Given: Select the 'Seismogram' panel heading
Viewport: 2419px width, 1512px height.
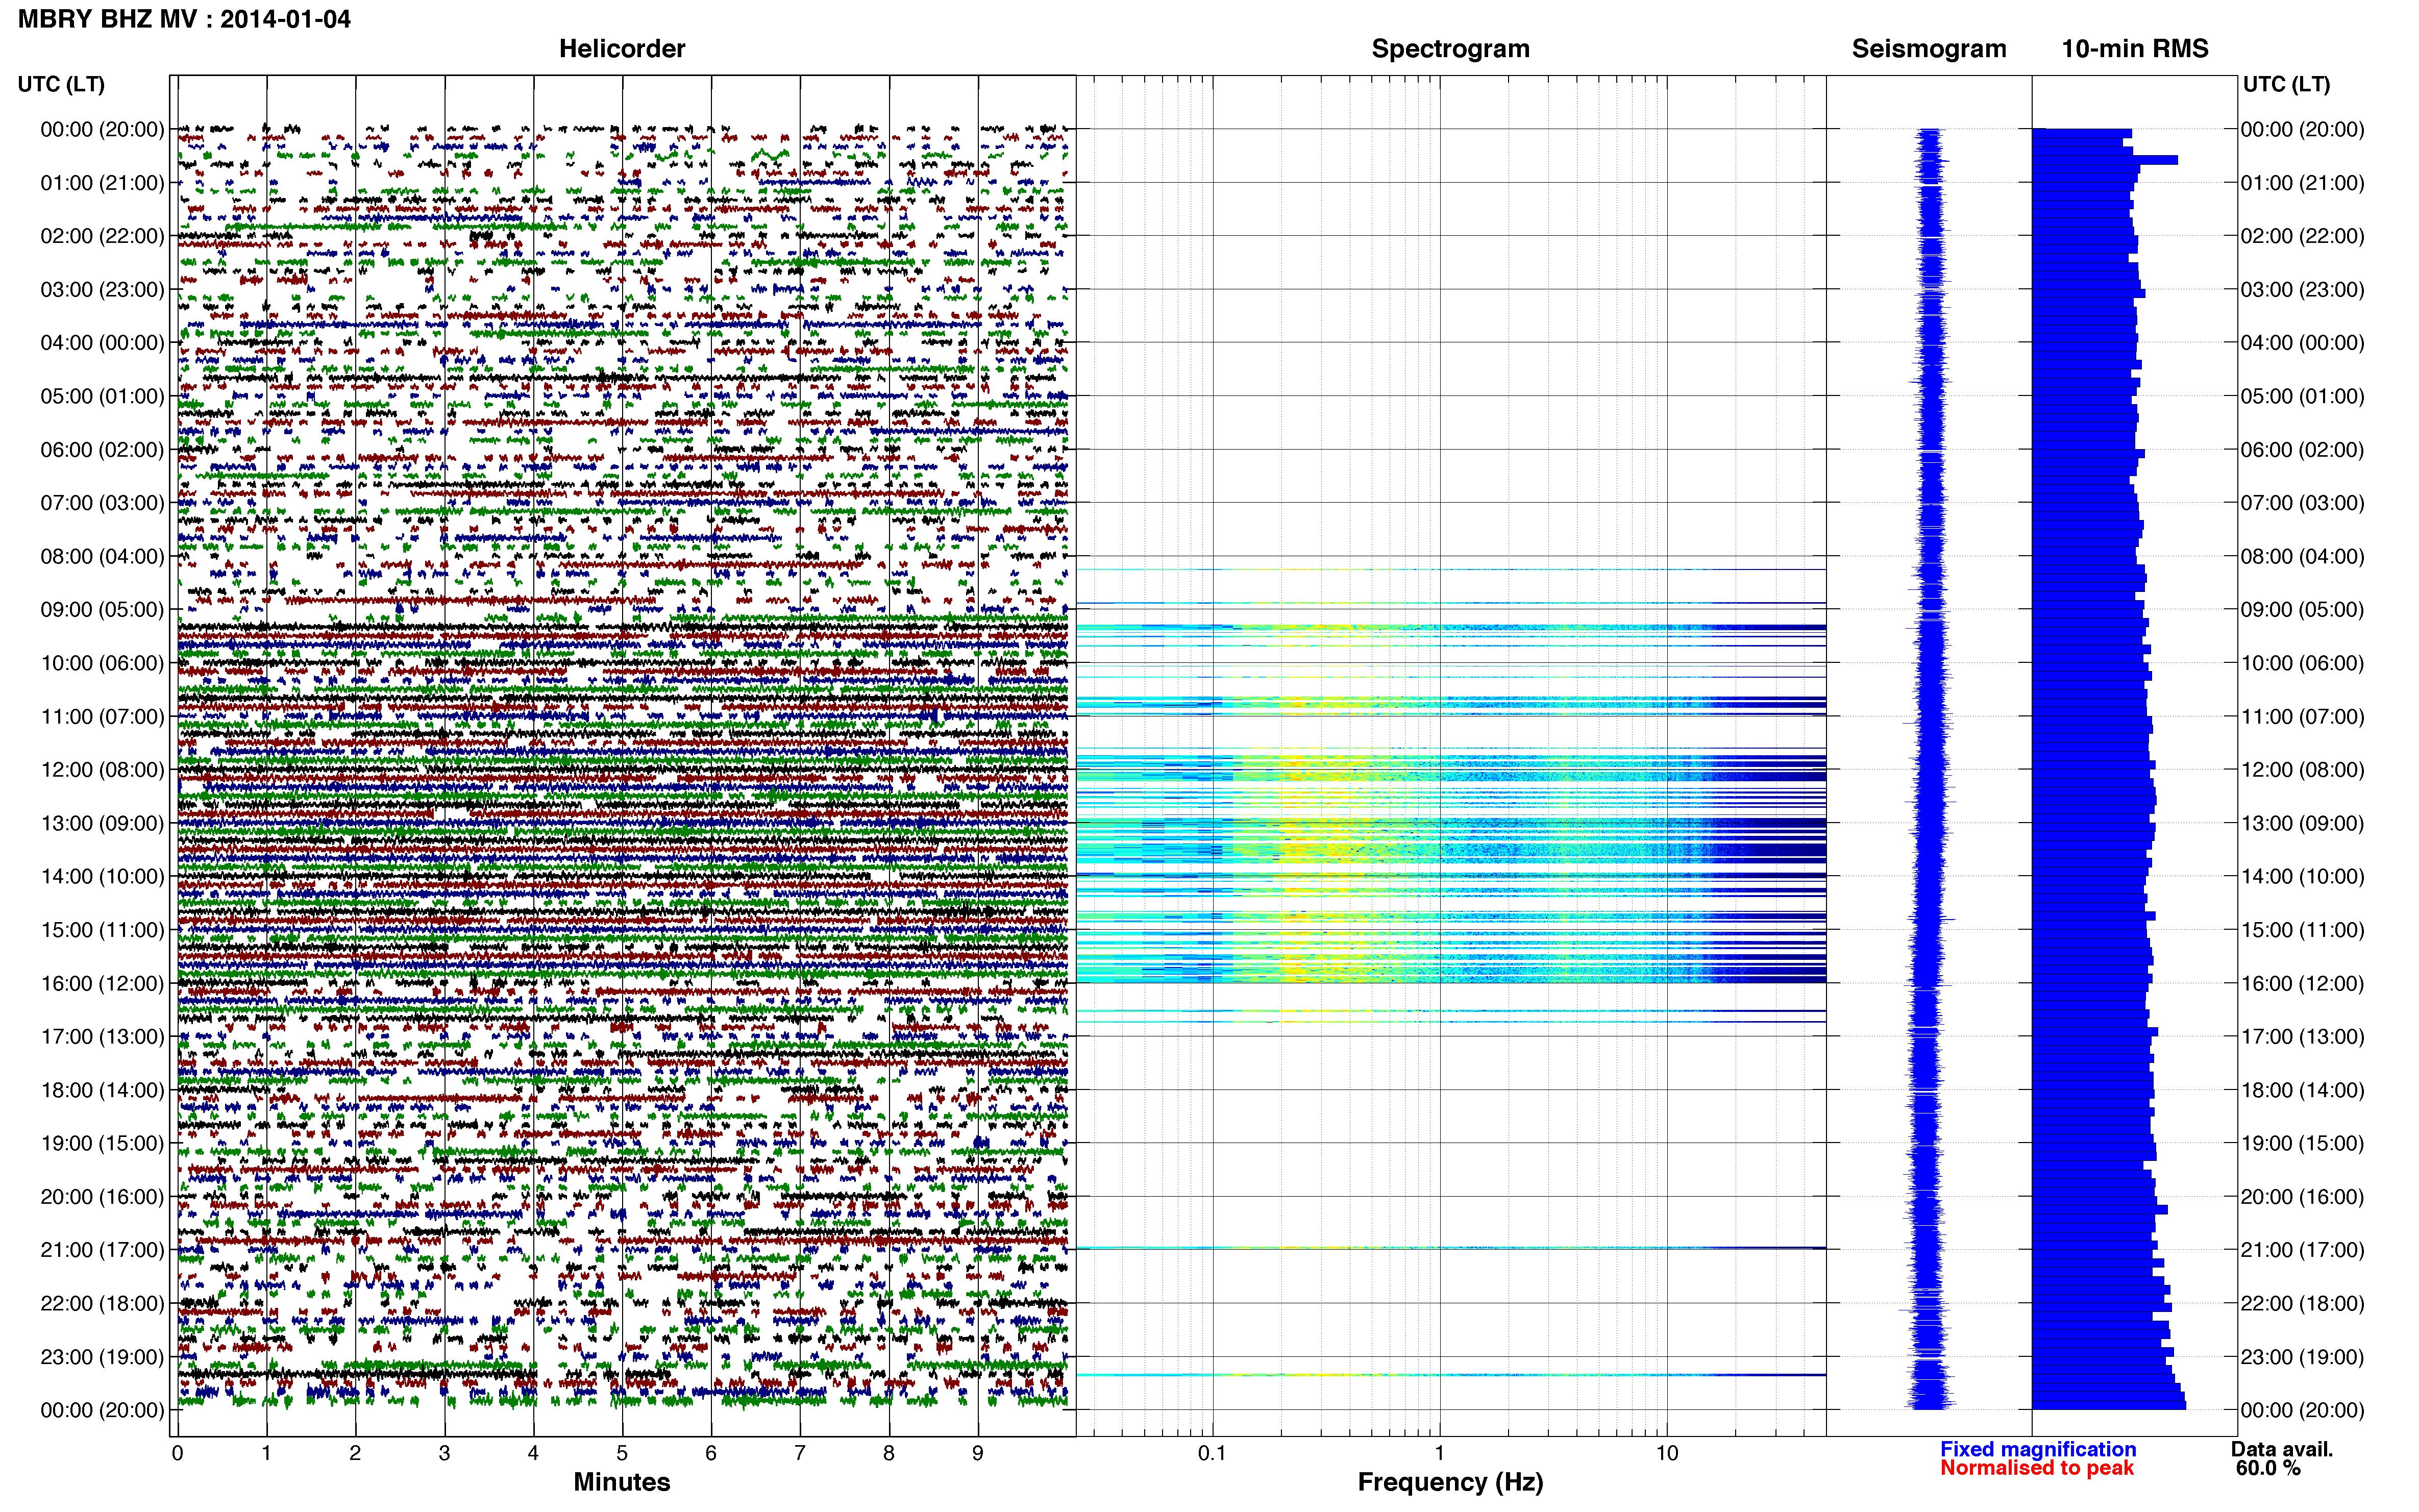Looking at the screenshot, I should click(x=1929, y=48).
